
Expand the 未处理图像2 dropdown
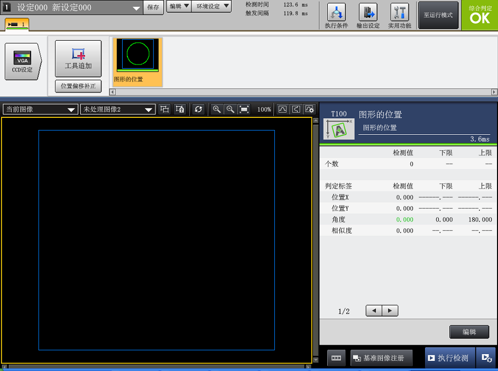[x=117, y=109]
